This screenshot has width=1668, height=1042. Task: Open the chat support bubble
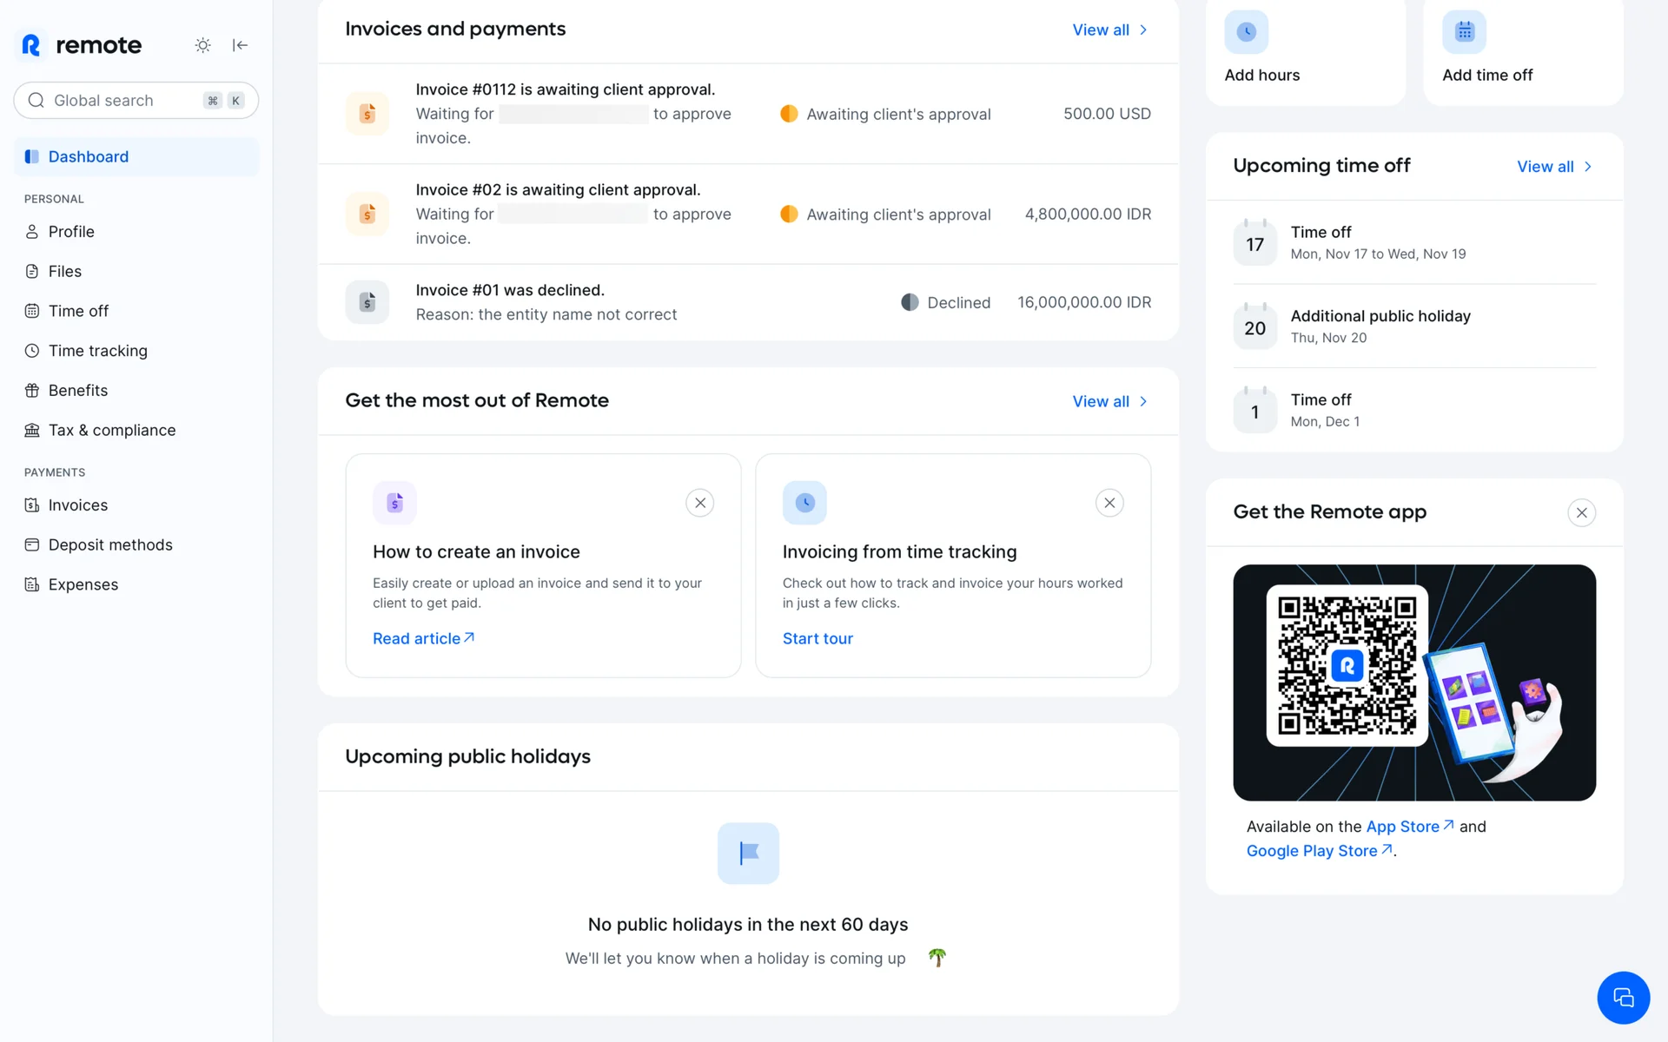(x=1622, y=997)
